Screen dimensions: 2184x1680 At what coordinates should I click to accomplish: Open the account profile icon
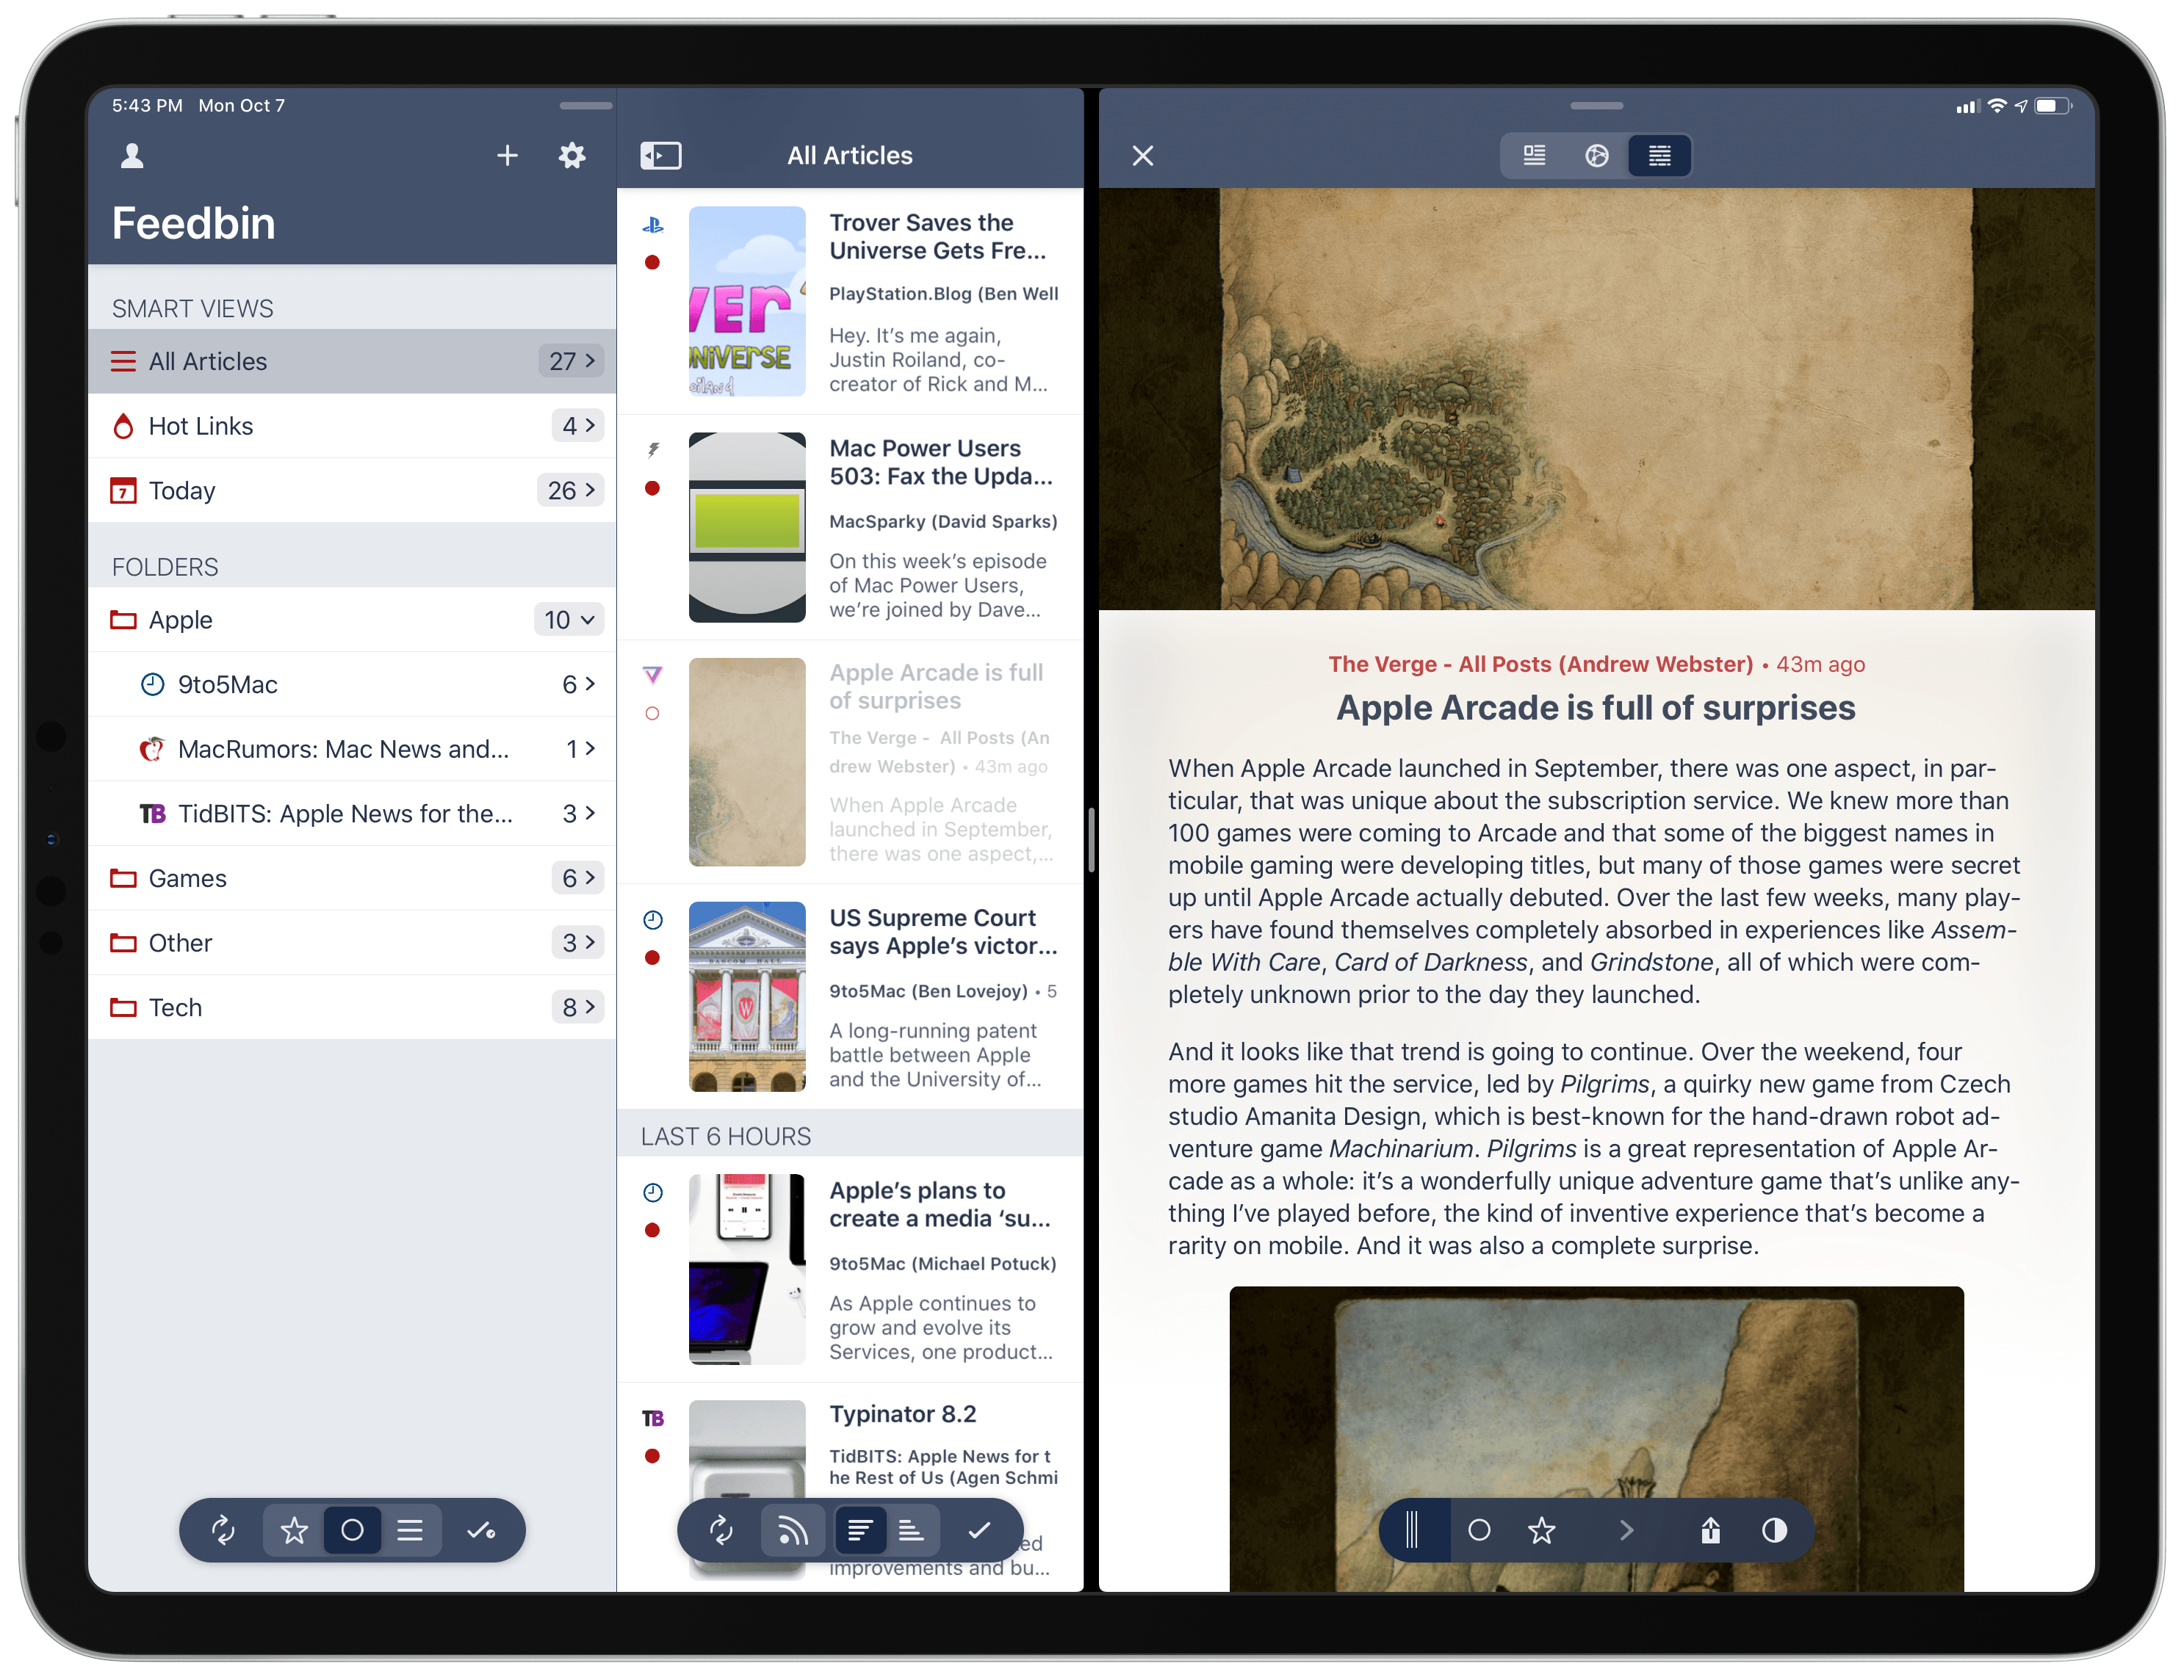click(132, 156)
